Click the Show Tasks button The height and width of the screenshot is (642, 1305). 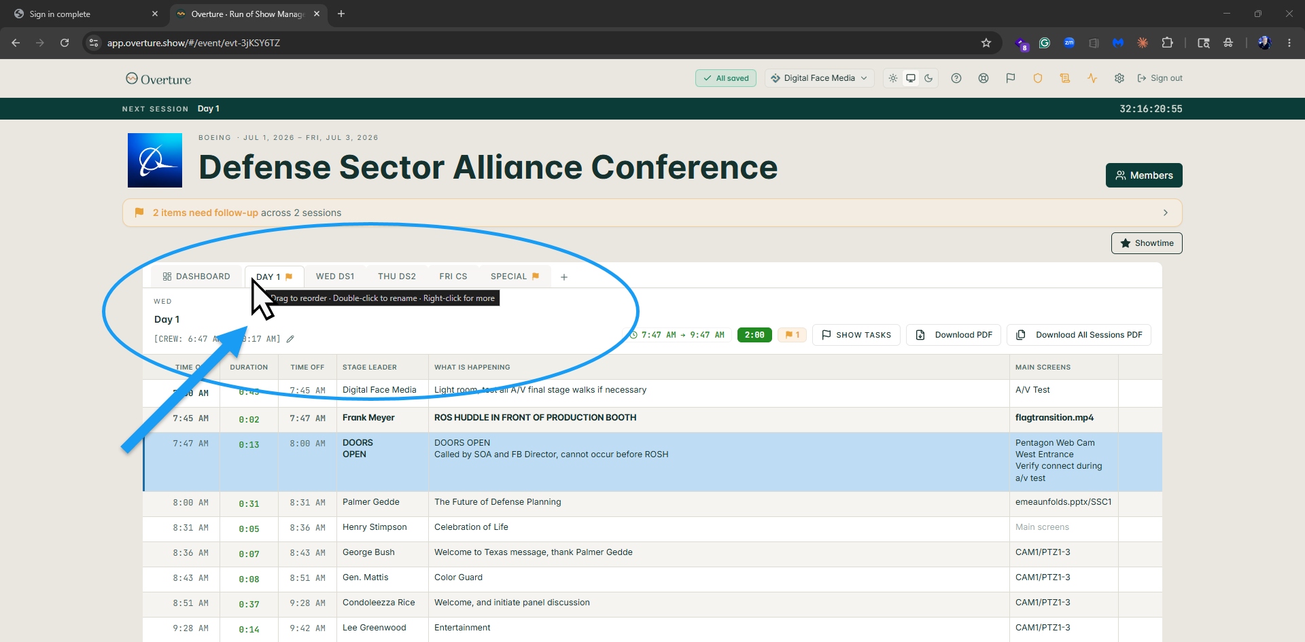856,335
